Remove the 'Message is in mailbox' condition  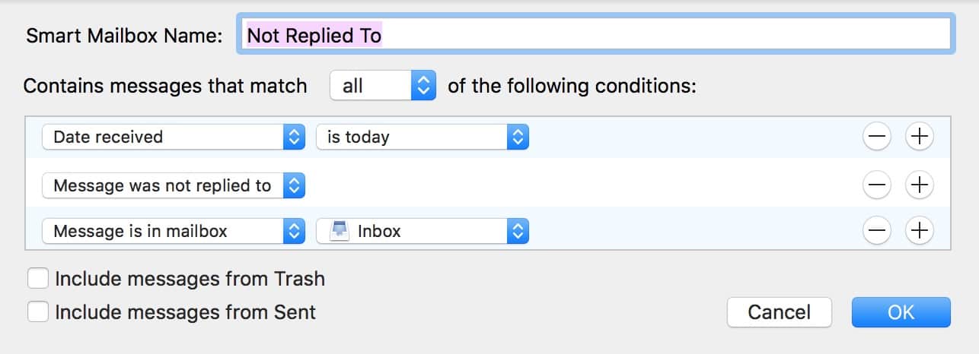pyautogui.click(x=877, y=231)
